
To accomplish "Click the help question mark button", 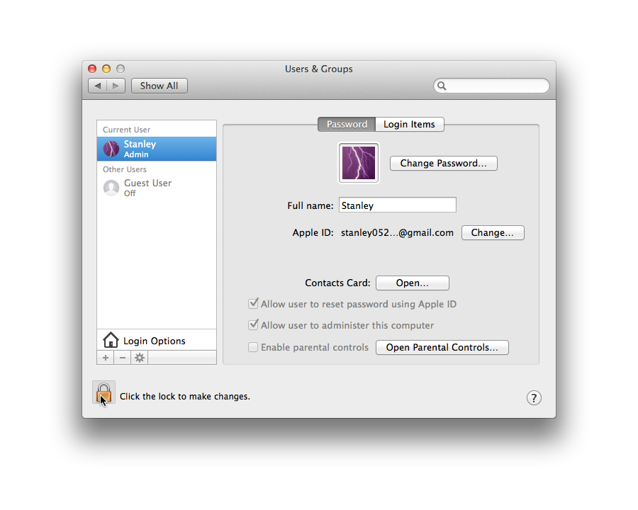I will (x=534, y=398).
